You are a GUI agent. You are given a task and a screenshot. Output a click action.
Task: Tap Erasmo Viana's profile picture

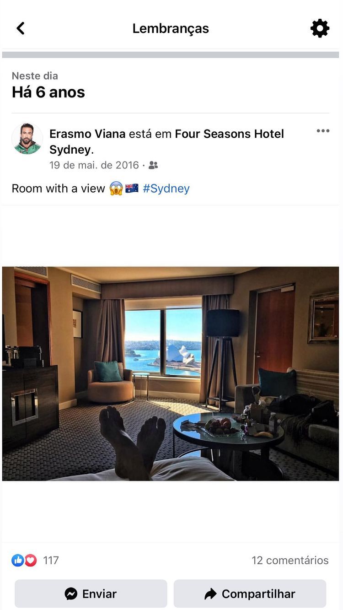coord(27,139)
